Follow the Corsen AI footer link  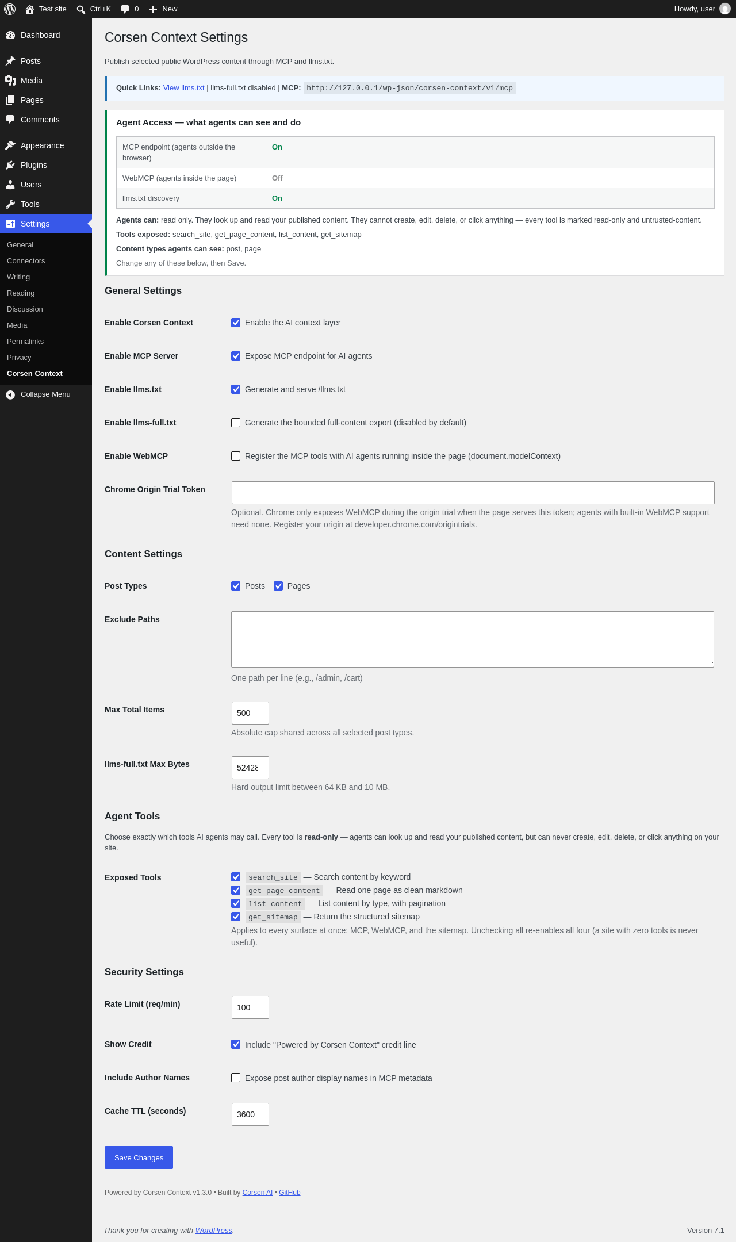coord(258,1193)
